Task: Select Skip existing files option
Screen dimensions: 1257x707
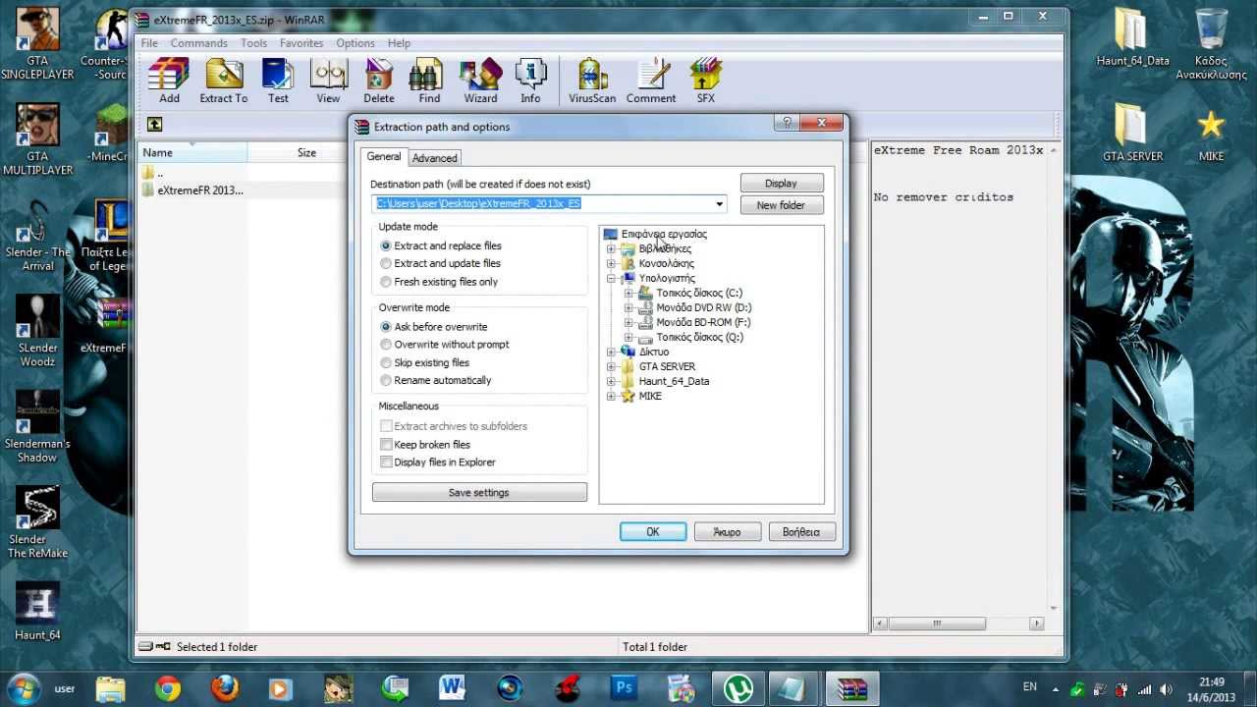Action: coord(424,362)
